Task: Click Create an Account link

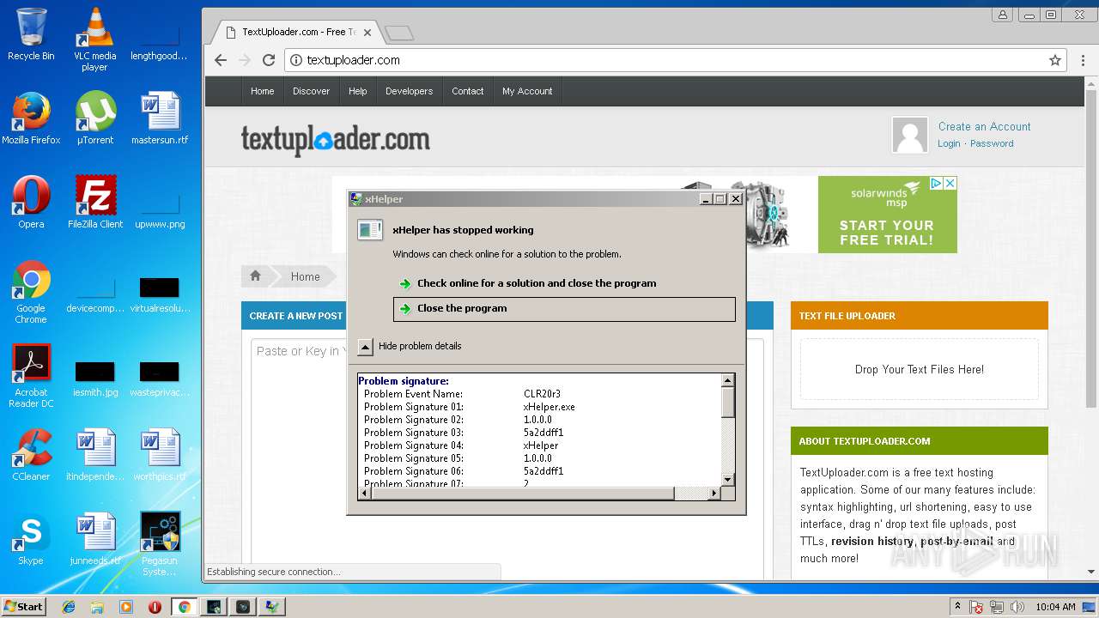Action: tap(984, 126)
